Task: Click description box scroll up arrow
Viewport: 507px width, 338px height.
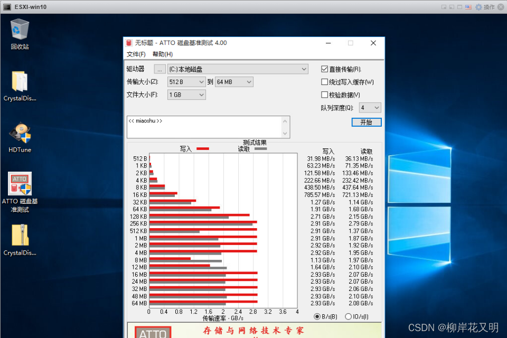Action: pyautogui.click(x=285, y=121)
